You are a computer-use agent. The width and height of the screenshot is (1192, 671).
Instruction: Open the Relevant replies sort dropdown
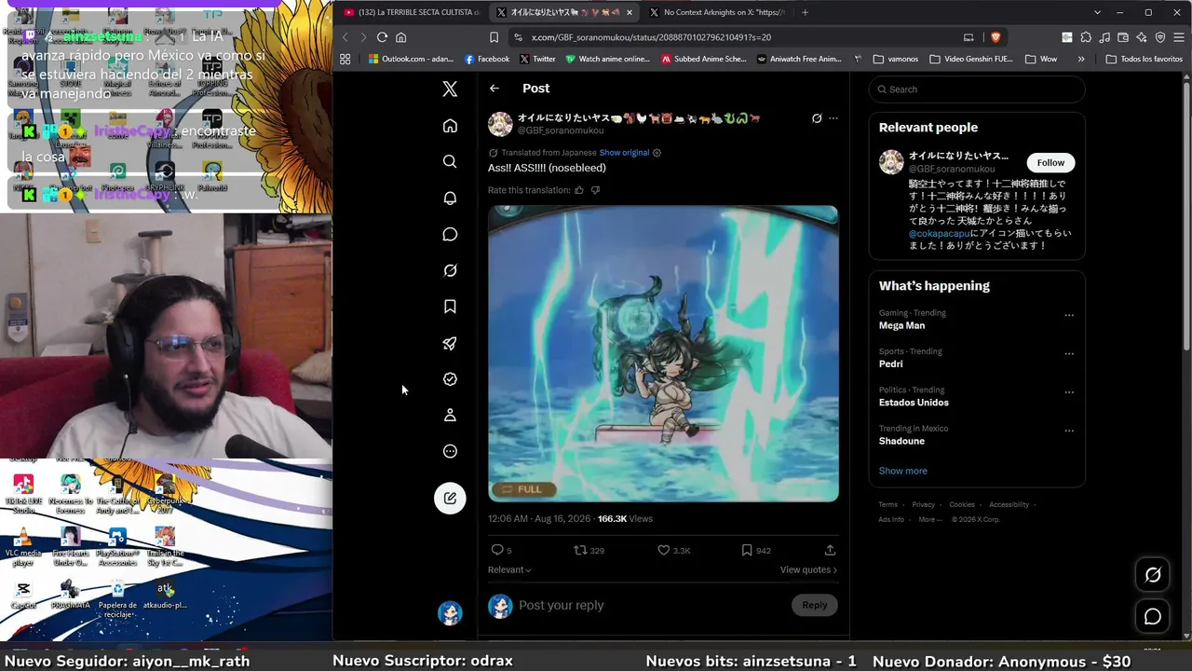(x=509, y=569)
